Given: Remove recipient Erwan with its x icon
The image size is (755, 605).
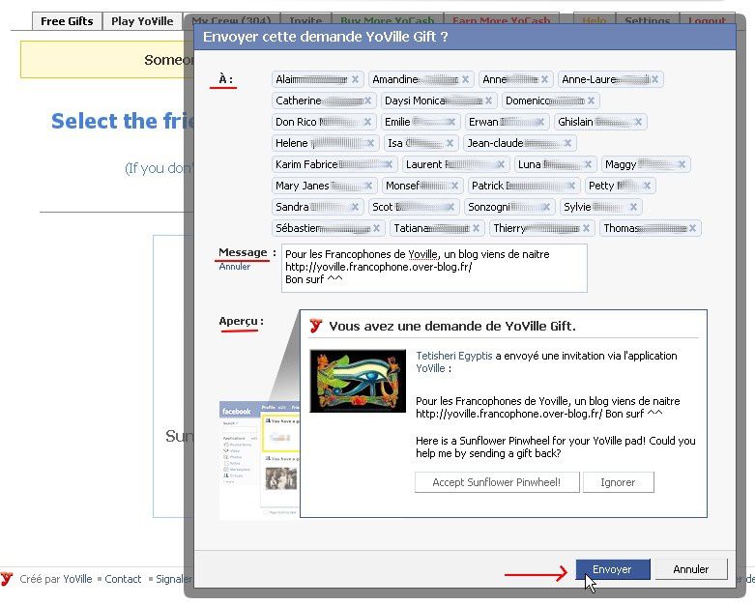Looking at the screenshot, I should click(540, 122).
